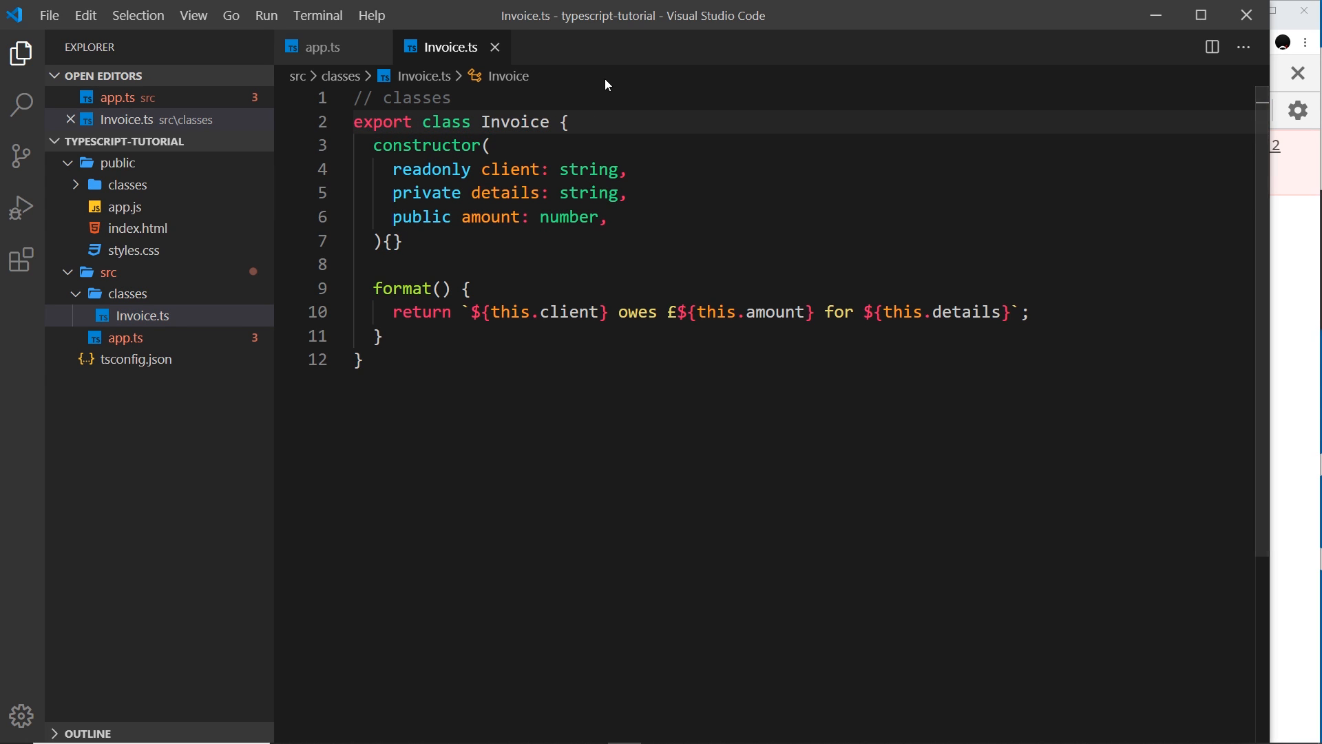Viewport: 1322px width, 744px height.
Task: Open app.ts under the src folder
Action: click(159, 338)
